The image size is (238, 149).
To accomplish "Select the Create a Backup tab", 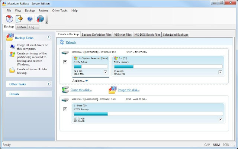I will [x=68, y=34].
